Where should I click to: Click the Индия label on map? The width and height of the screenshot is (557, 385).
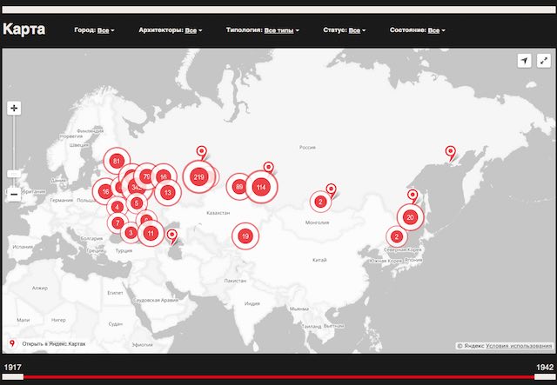point(252,303)
